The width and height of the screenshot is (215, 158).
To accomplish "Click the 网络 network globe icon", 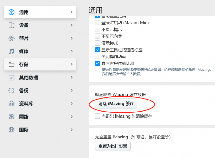I will tap(11, 117).
